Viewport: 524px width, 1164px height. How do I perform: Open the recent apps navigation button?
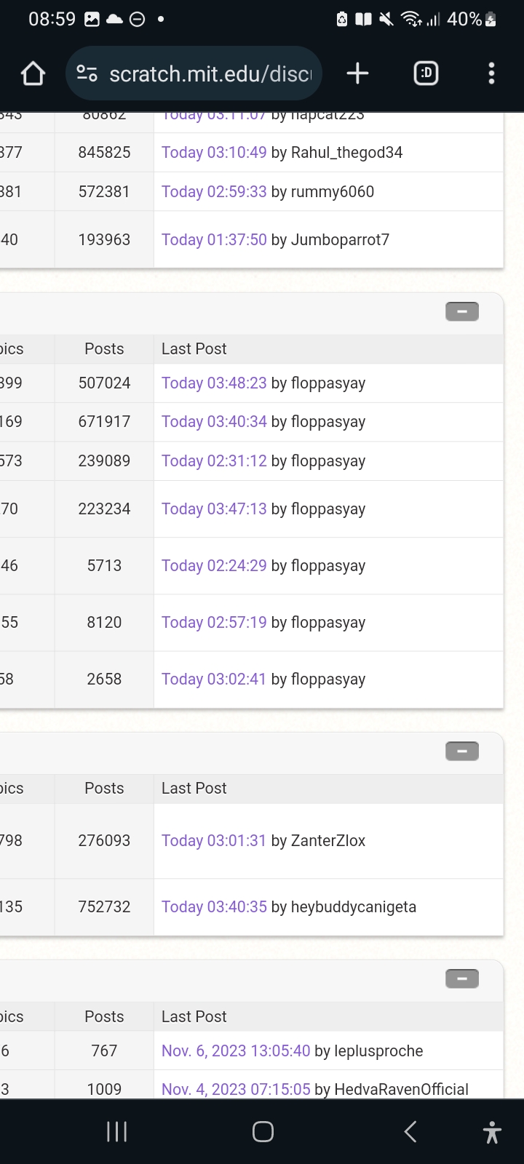[x=116, y=1131]
